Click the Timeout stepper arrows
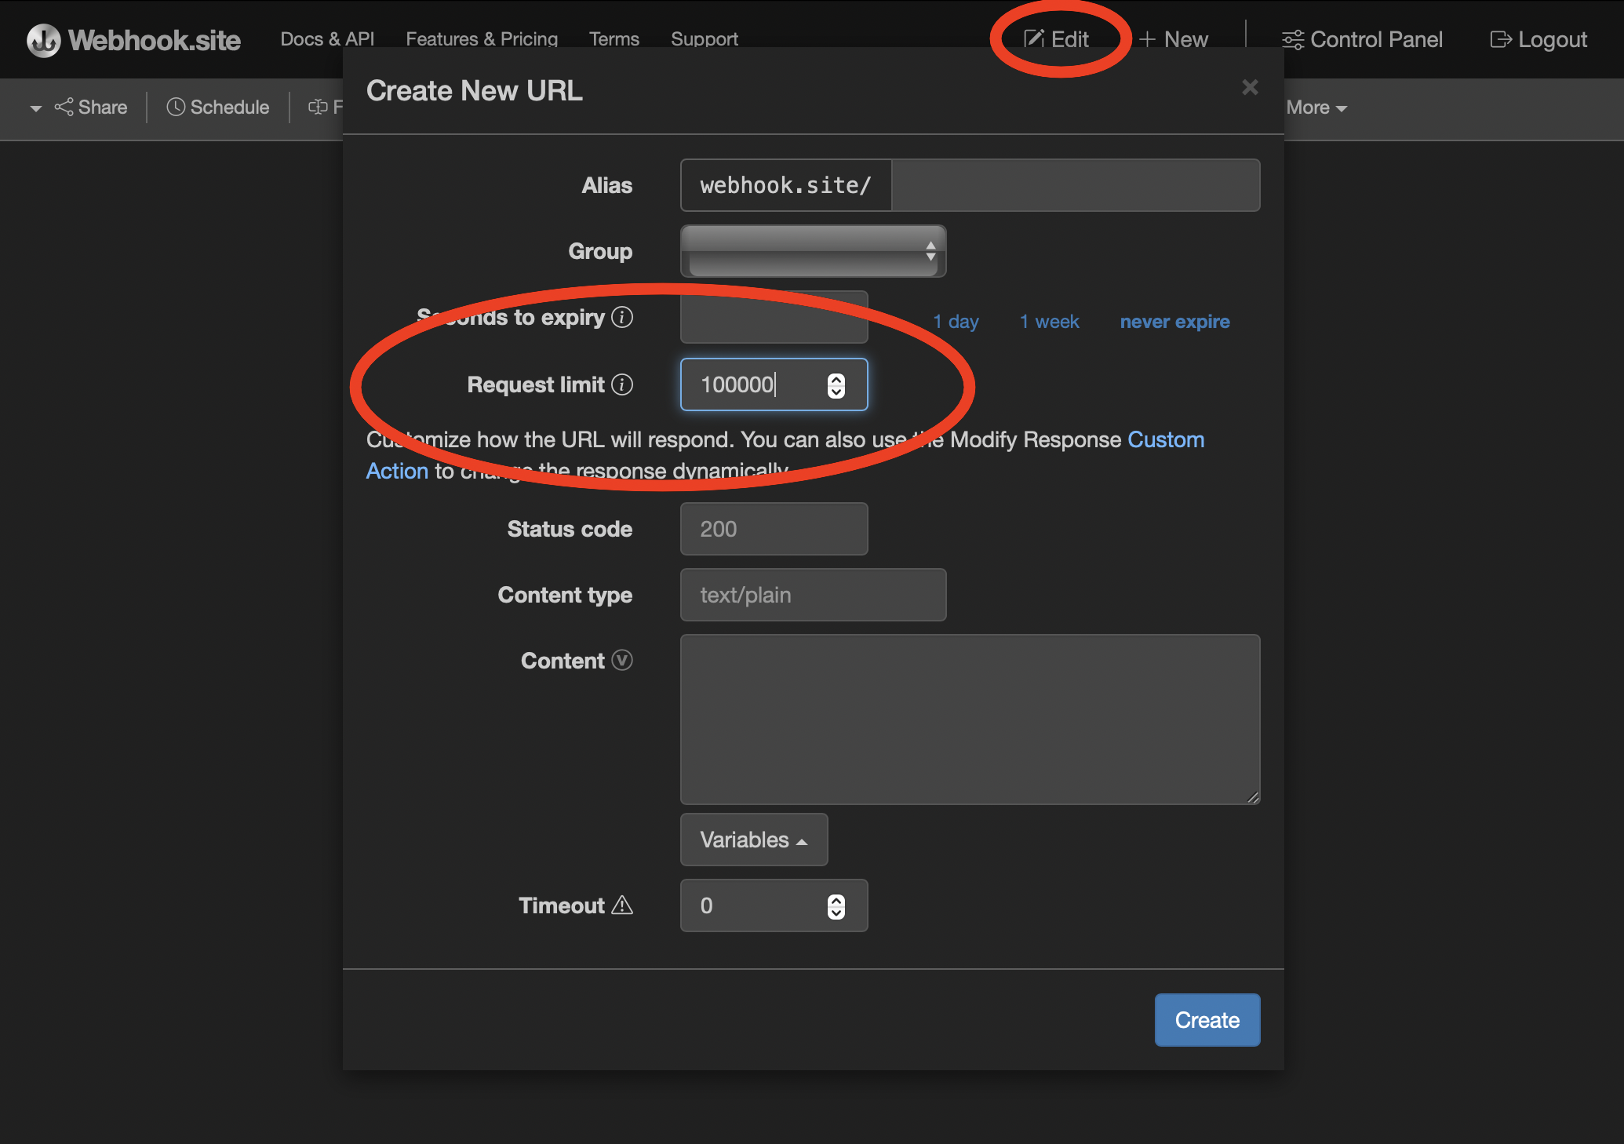The image size is (1624, 1144). [836, 906]
